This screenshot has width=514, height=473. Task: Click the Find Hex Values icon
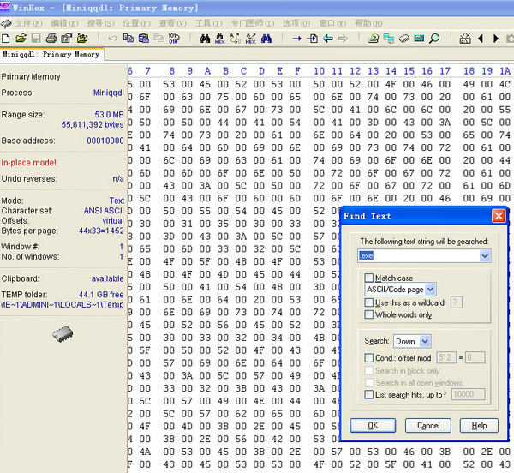pyautogui.click(x=220, y=39)
